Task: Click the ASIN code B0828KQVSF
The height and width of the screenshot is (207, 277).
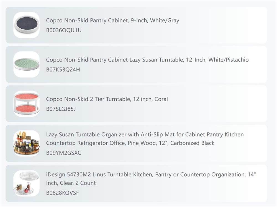Action: (x=63, y=193)
